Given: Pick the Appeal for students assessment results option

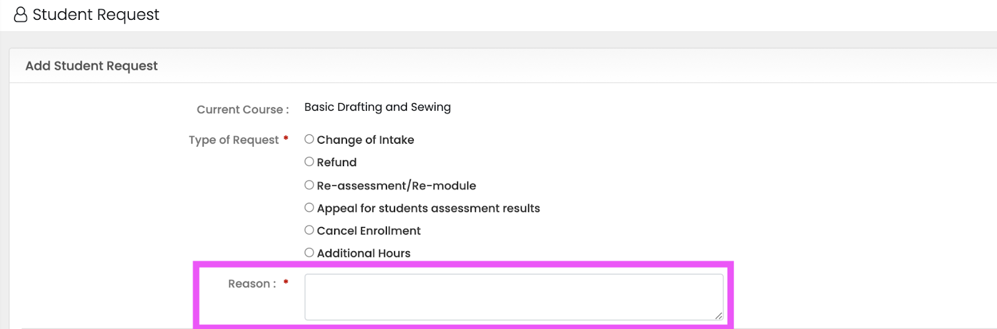Looking at the screenshot, I should (309, 208).
